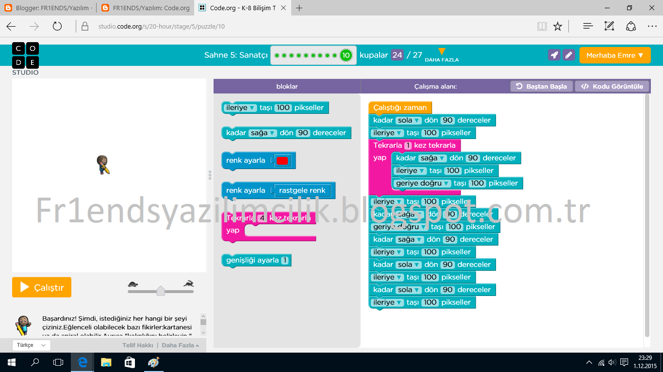Click the artist character on canvas
This screenshot has width=663, height=372.
pyautogui.click(x=103, y=165)
